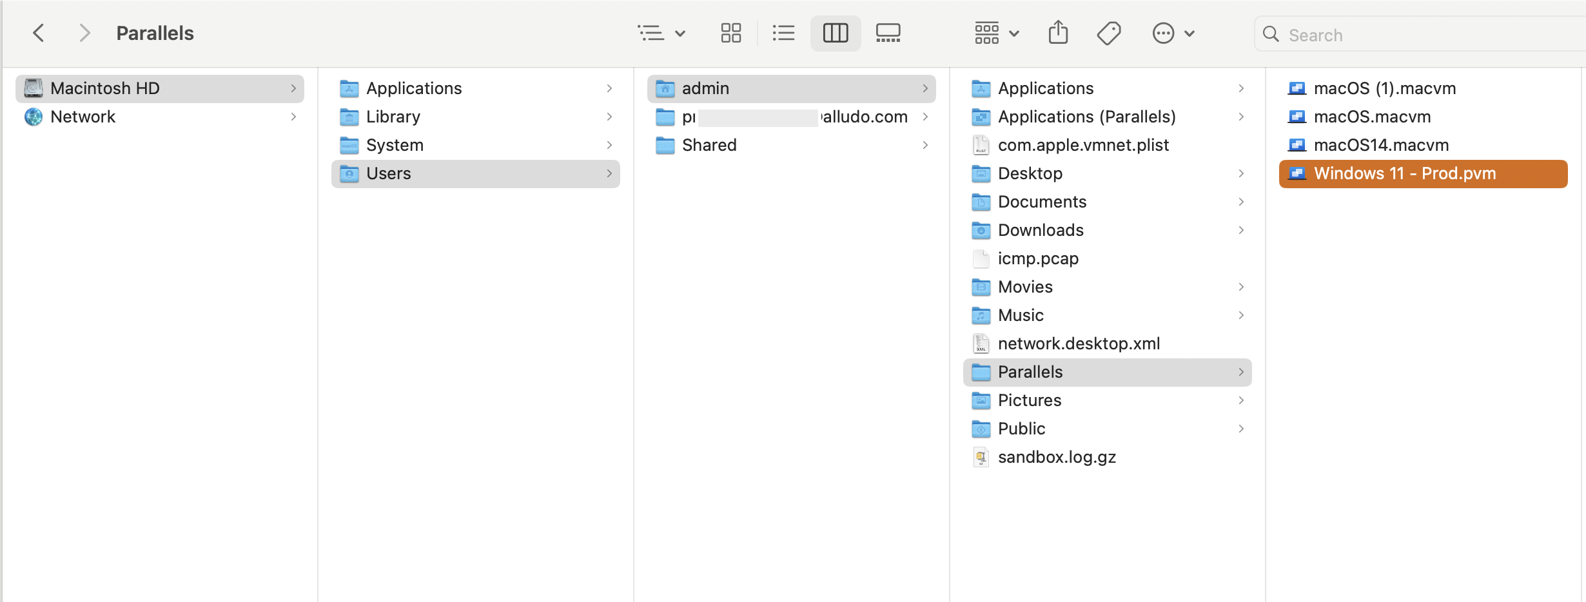Click the Applications (Parallels) folder icon
Image resolution: width=1586 pixels, height=602 pixels.
[x=981, y=117]
